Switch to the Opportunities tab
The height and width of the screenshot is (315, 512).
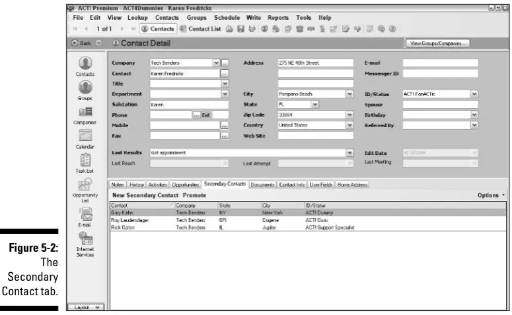186,185
